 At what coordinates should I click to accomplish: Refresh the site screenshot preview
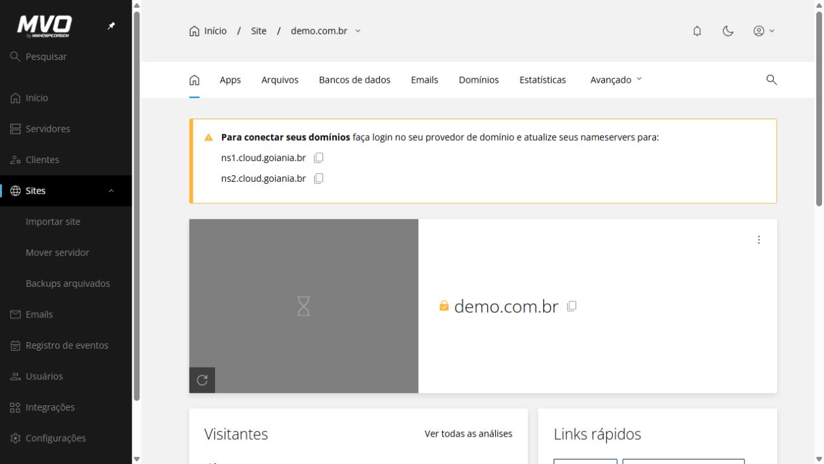(202, 381)
